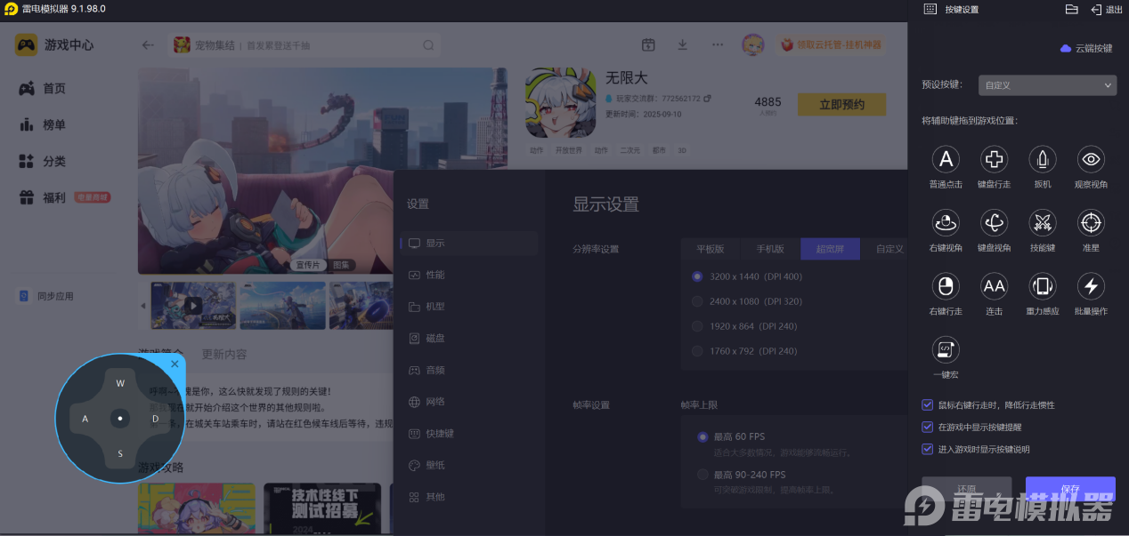
Task: Open 榜单 rankings in sidebar
Action: click(x=43, y=124)
